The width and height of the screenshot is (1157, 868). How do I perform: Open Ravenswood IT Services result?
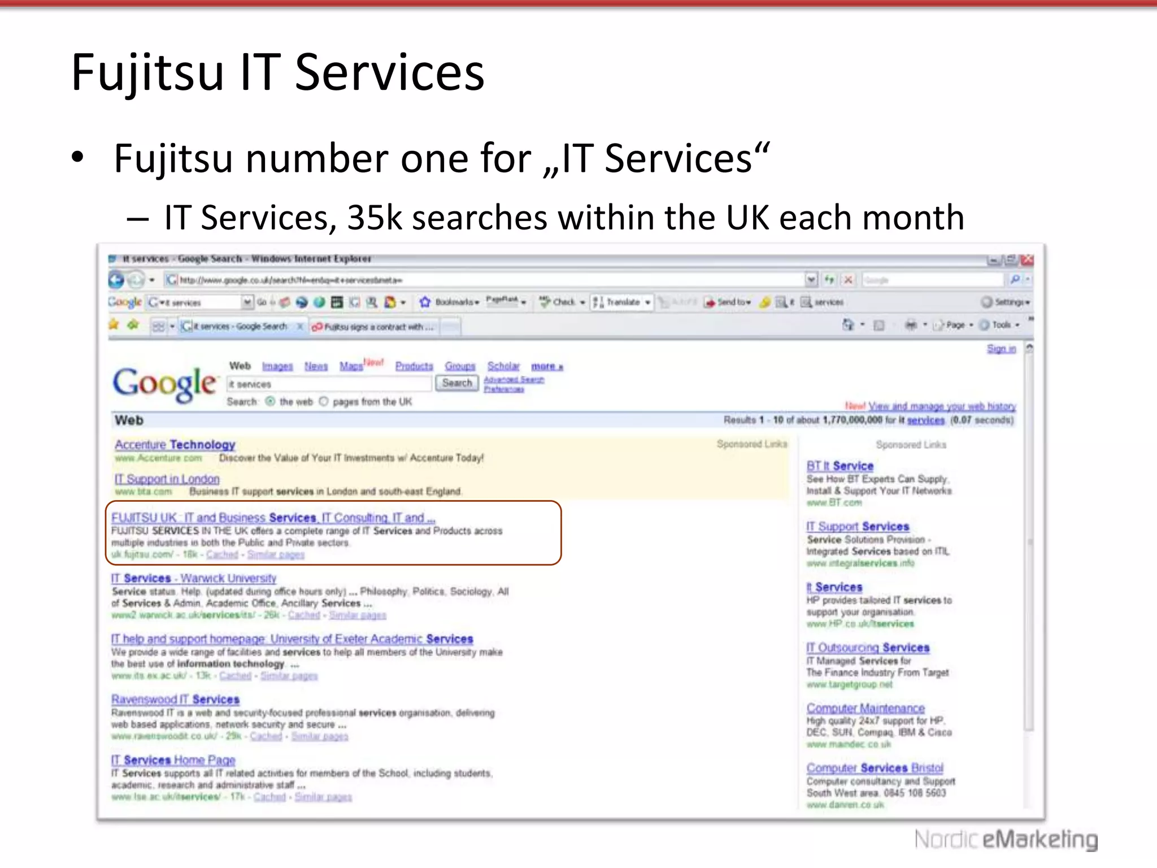(175, 700)
